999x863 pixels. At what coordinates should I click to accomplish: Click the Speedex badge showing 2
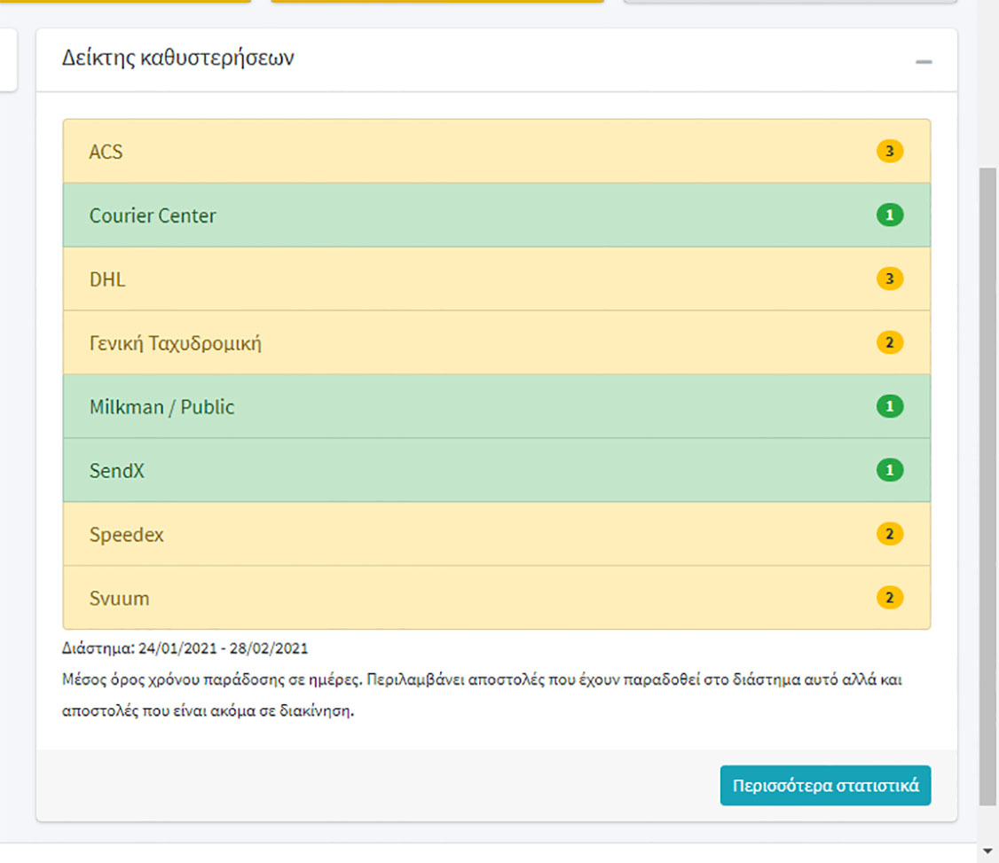889,534
